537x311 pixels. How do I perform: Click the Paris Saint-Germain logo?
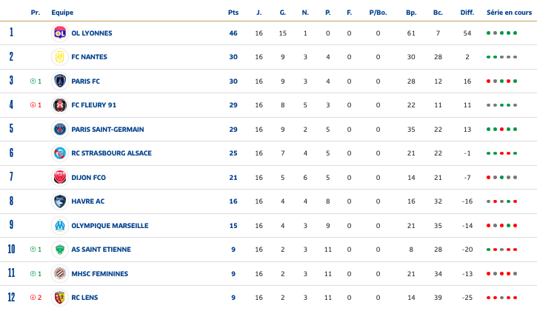[60, 129]
